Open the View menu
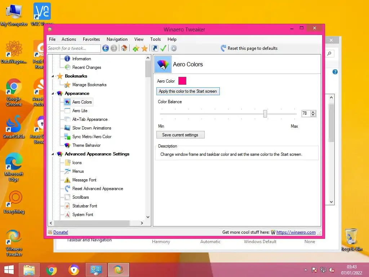The width and height of the screenshot is (369, 277). click(139, 39)
